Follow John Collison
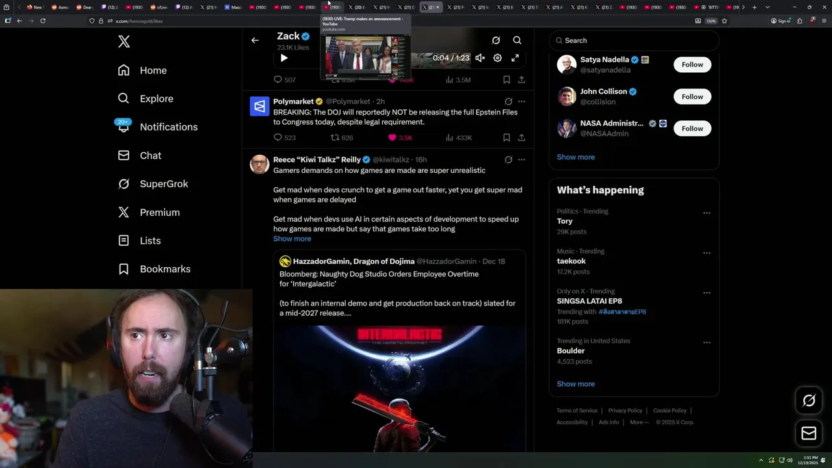The height and width of the screenshot is (468, 832). coord(692,96)
